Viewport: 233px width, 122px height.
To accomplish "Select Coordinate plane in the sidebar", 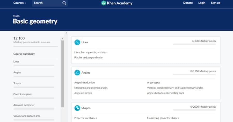I will click(x=23, y=94).
